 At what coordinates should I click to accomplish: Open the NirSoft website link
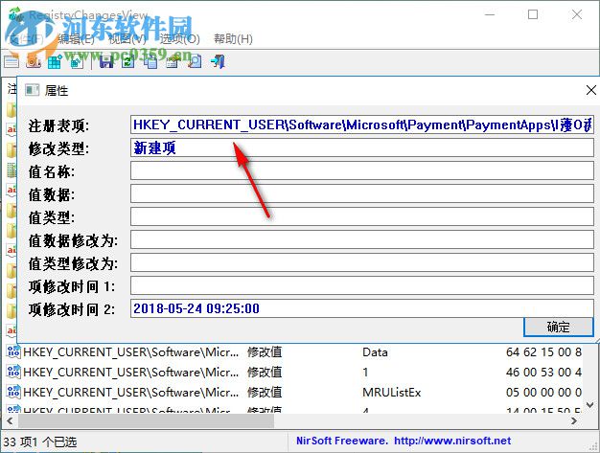pos(452,441)
